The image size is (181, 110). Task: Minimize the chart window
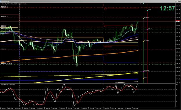(176, 1)
